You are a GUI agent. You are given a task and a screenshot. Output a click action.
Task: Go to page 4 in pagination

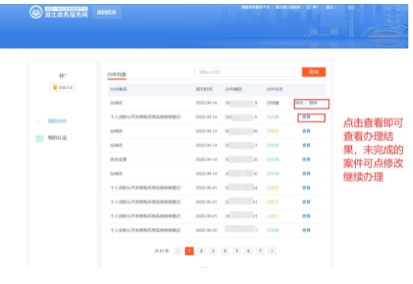pos(224,251)
